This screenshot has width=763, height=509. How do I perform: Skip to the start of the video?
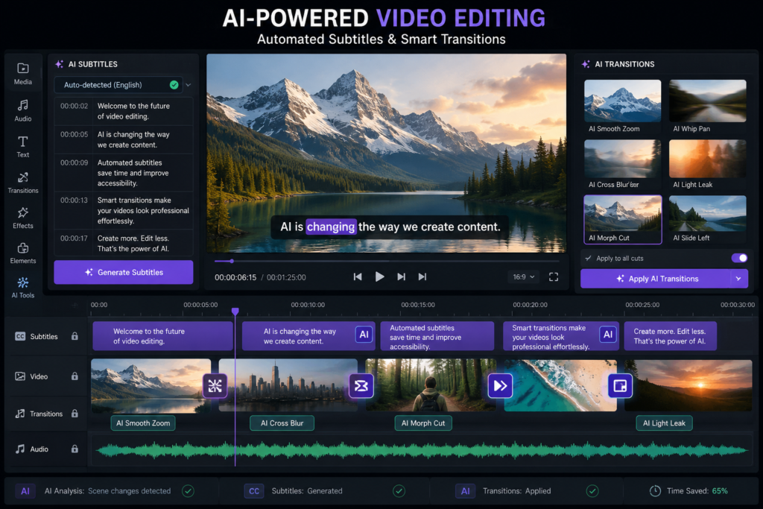(358, 277)
